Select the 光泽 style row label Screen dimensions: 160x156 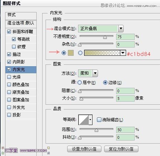pyautogui.click(x=16, y=77)
